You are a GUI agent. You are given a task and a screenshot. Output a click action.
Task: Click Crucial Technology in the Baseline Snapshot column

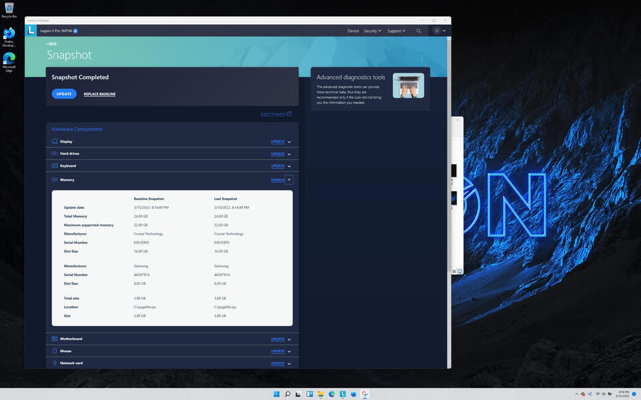click(x=148, y=234)
